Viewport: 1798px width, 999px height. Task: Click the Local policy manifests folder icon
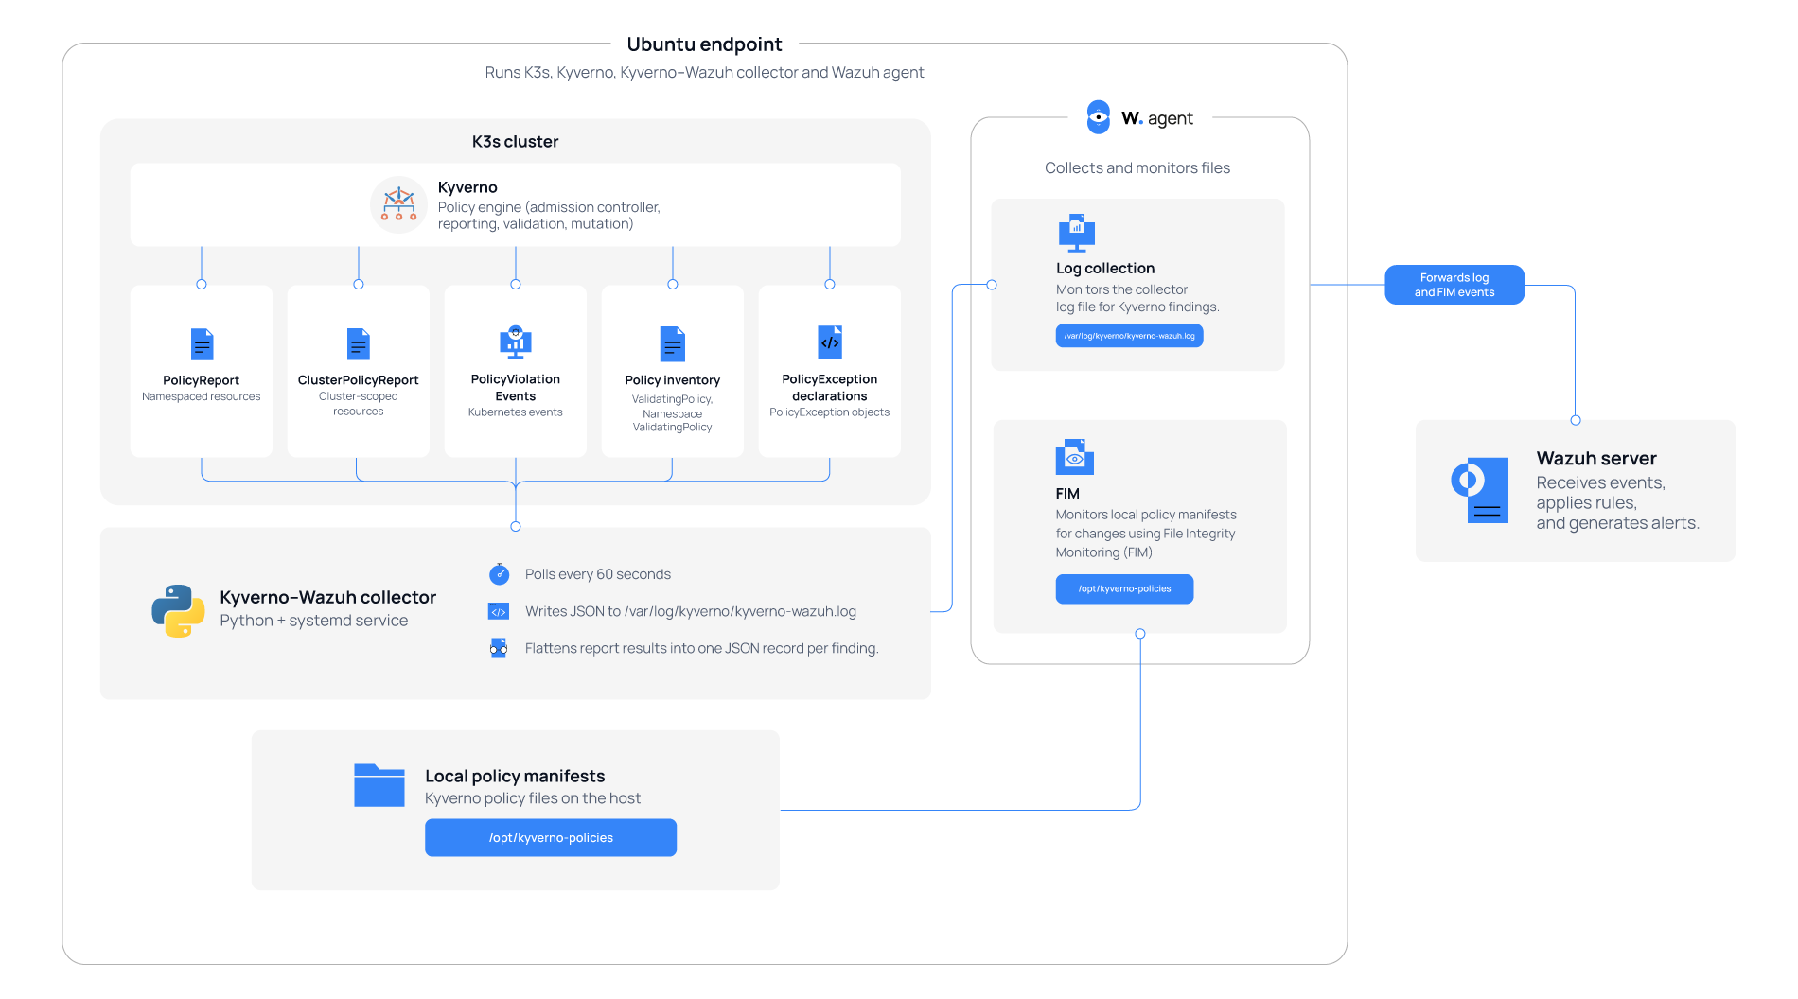coord(379,785)
